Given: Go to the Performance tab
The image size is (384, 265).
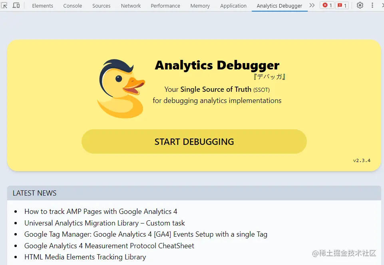Looking at the screenshot, I should point(165,6).
